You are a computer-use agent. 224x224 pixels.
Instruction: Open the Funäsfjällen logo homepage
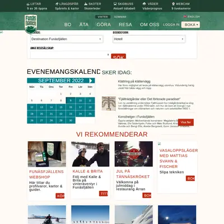31,24
